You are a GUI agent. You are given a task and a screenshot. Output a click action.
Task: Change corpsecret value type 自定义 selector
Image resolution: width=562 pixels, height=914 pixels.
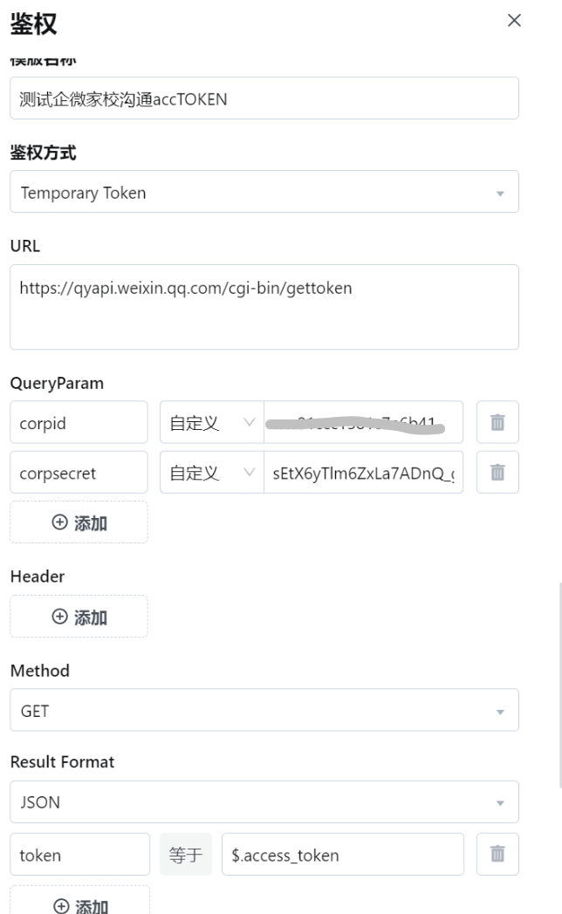coord(212,472)
